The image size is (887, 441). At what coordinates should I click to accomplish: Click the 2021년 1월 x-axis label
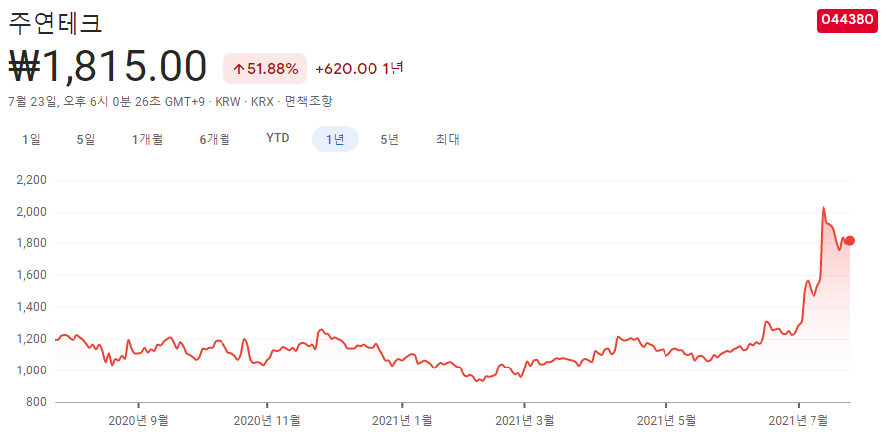point(401,421)
